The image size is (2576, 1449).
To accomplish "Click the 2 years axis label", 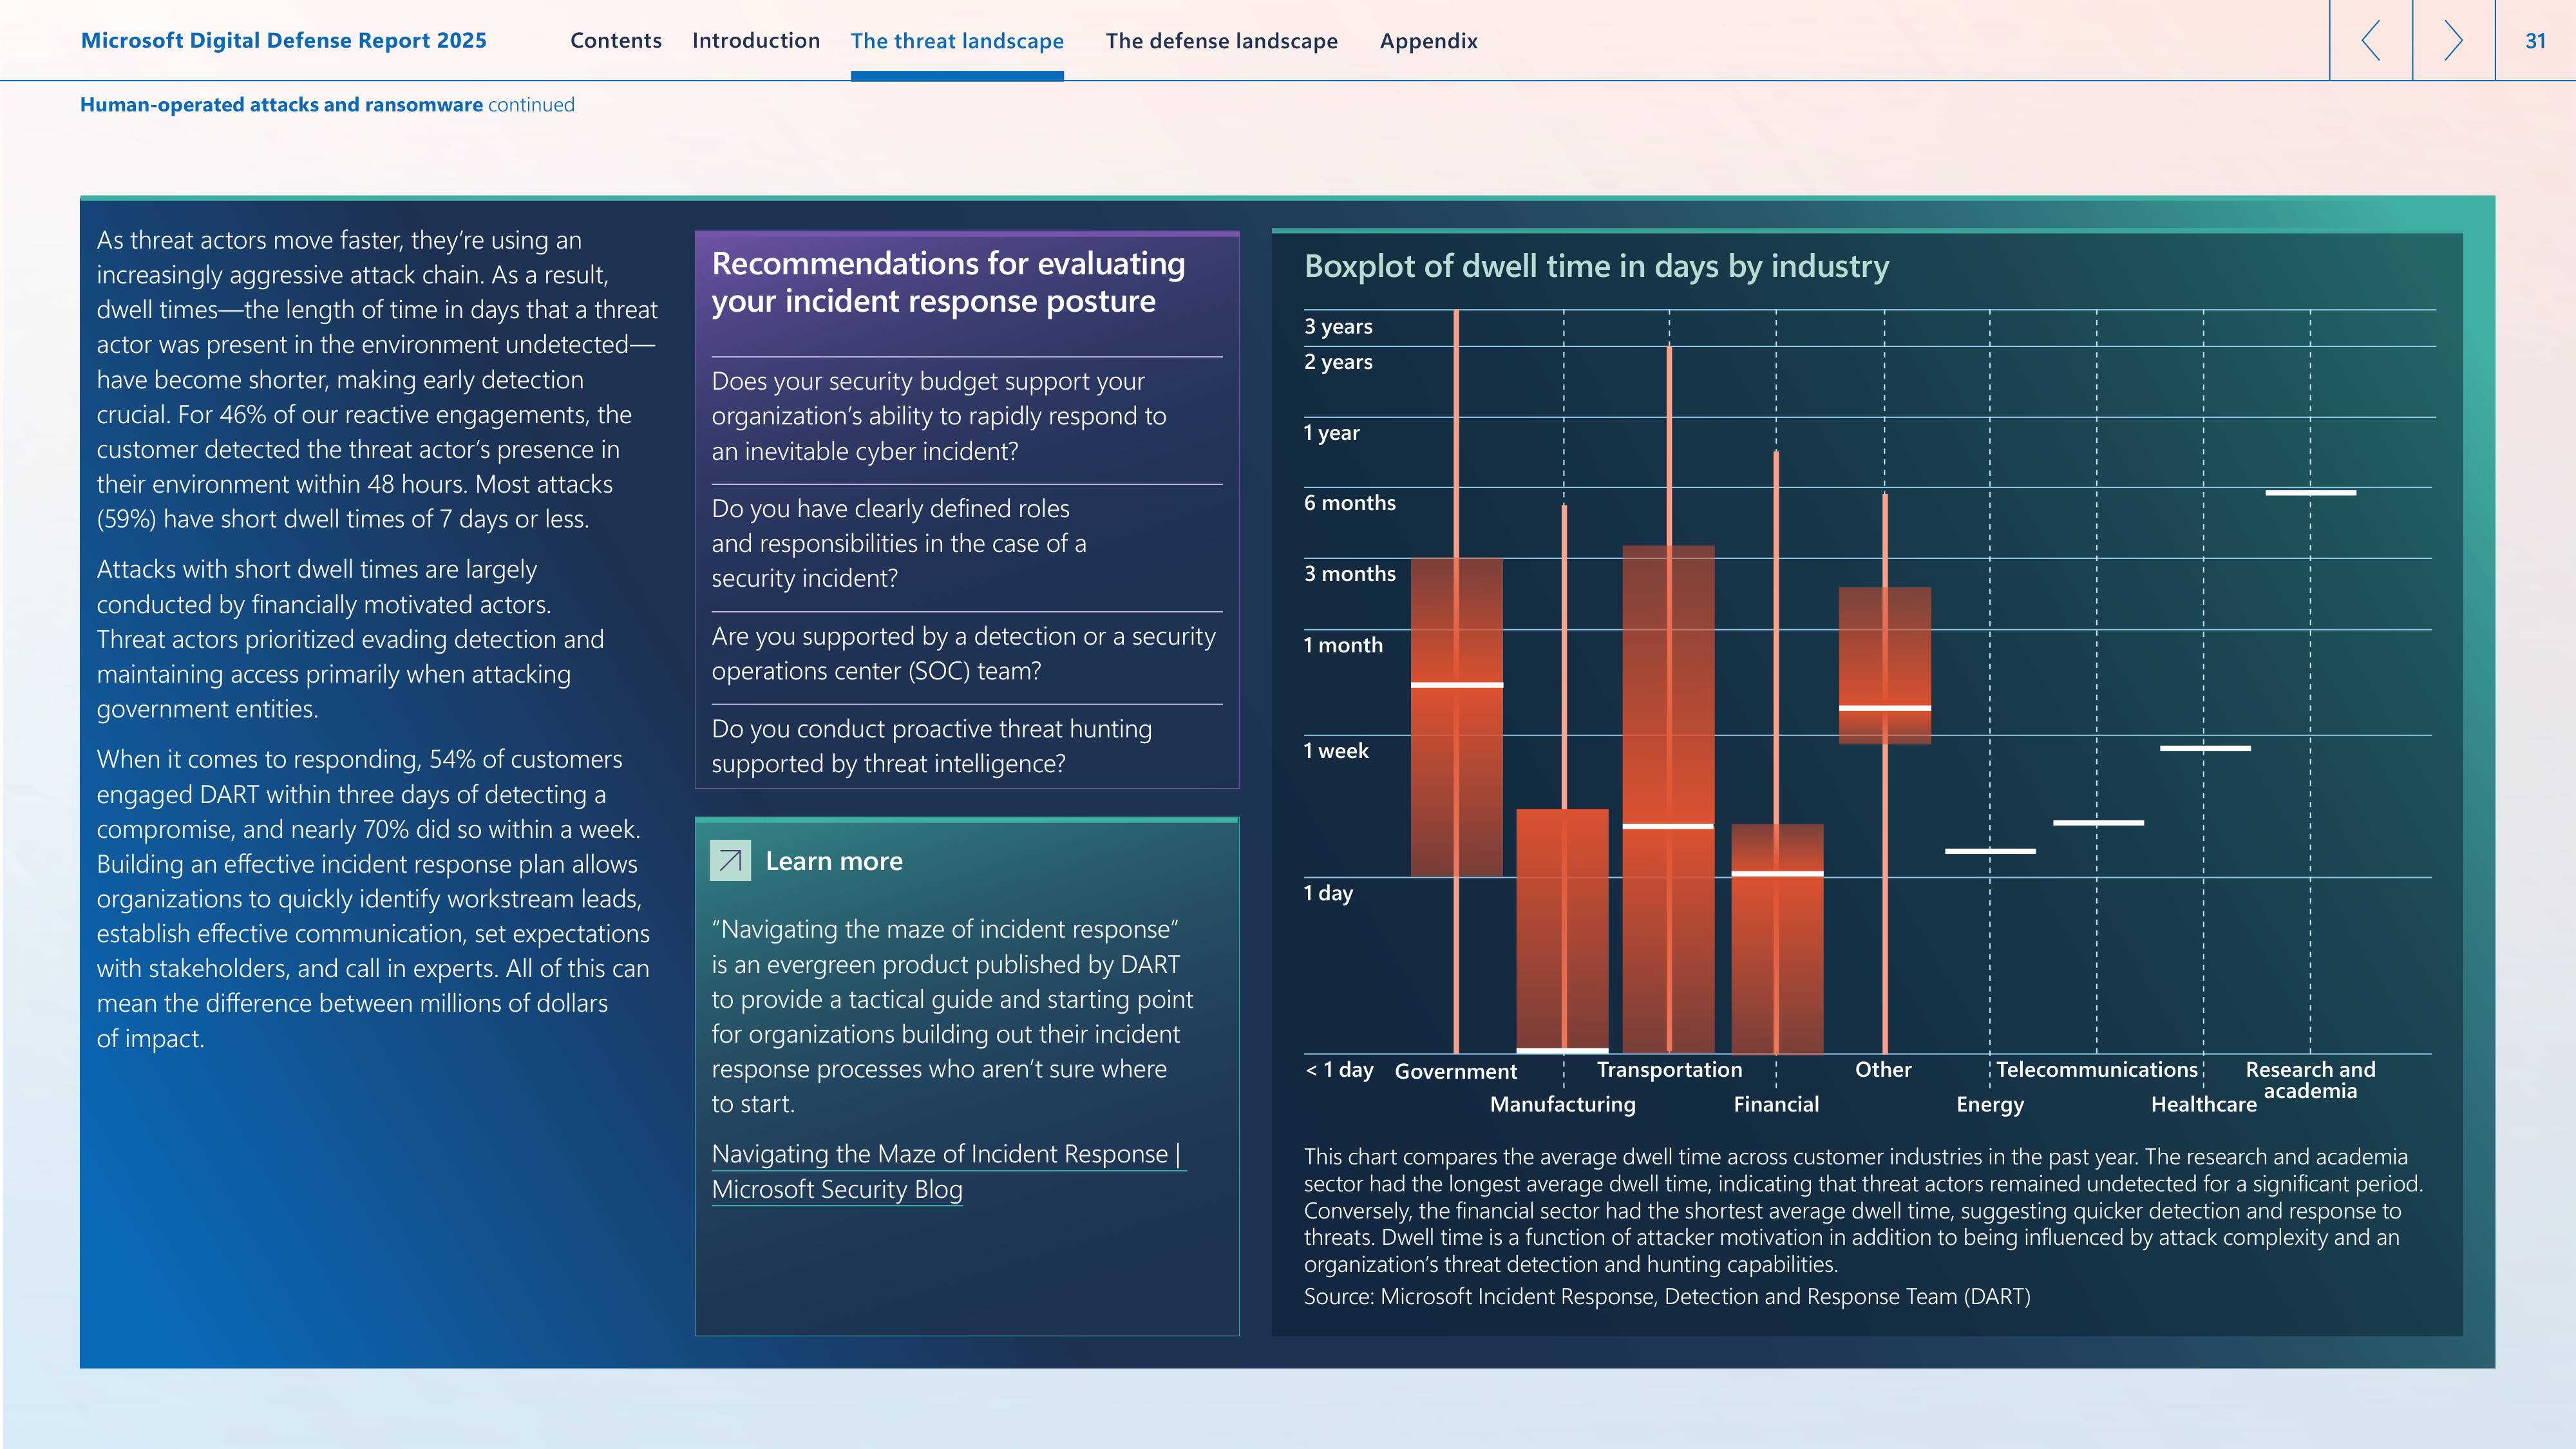I will [x=1338, y=362].
